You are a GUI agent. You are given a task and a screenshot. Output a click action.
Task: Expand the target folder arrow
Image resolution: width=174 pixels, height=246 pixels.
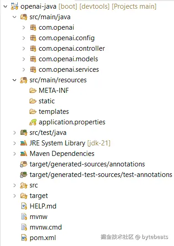pos(15,196)
